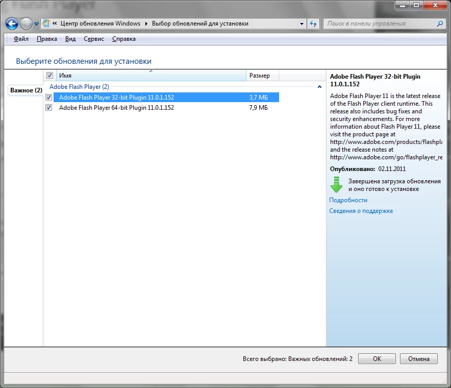The width and height of the screenshot is (451, 388).
Task: Open the address bar history dropdown
Action: 302,23
